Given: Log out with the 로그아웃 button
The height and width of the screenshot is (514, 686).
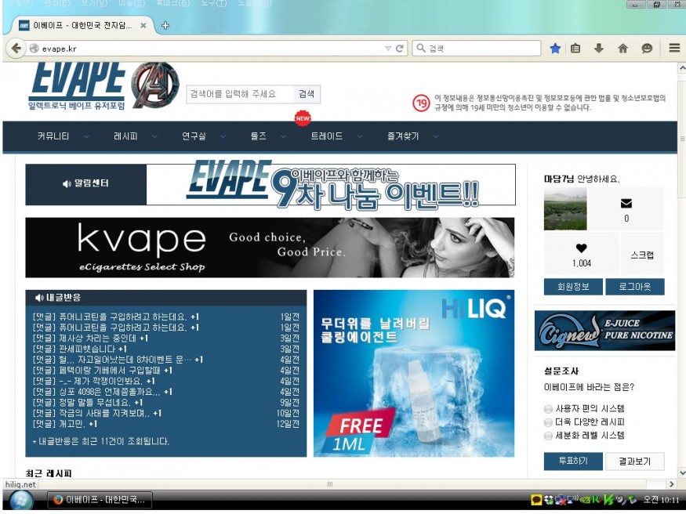Looking at the screenshot, I should pyautogui.click(x=635, y=287).
